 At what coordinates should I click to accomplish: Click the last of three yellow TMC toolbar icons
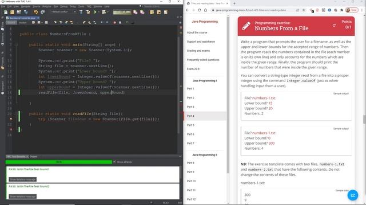166,12
